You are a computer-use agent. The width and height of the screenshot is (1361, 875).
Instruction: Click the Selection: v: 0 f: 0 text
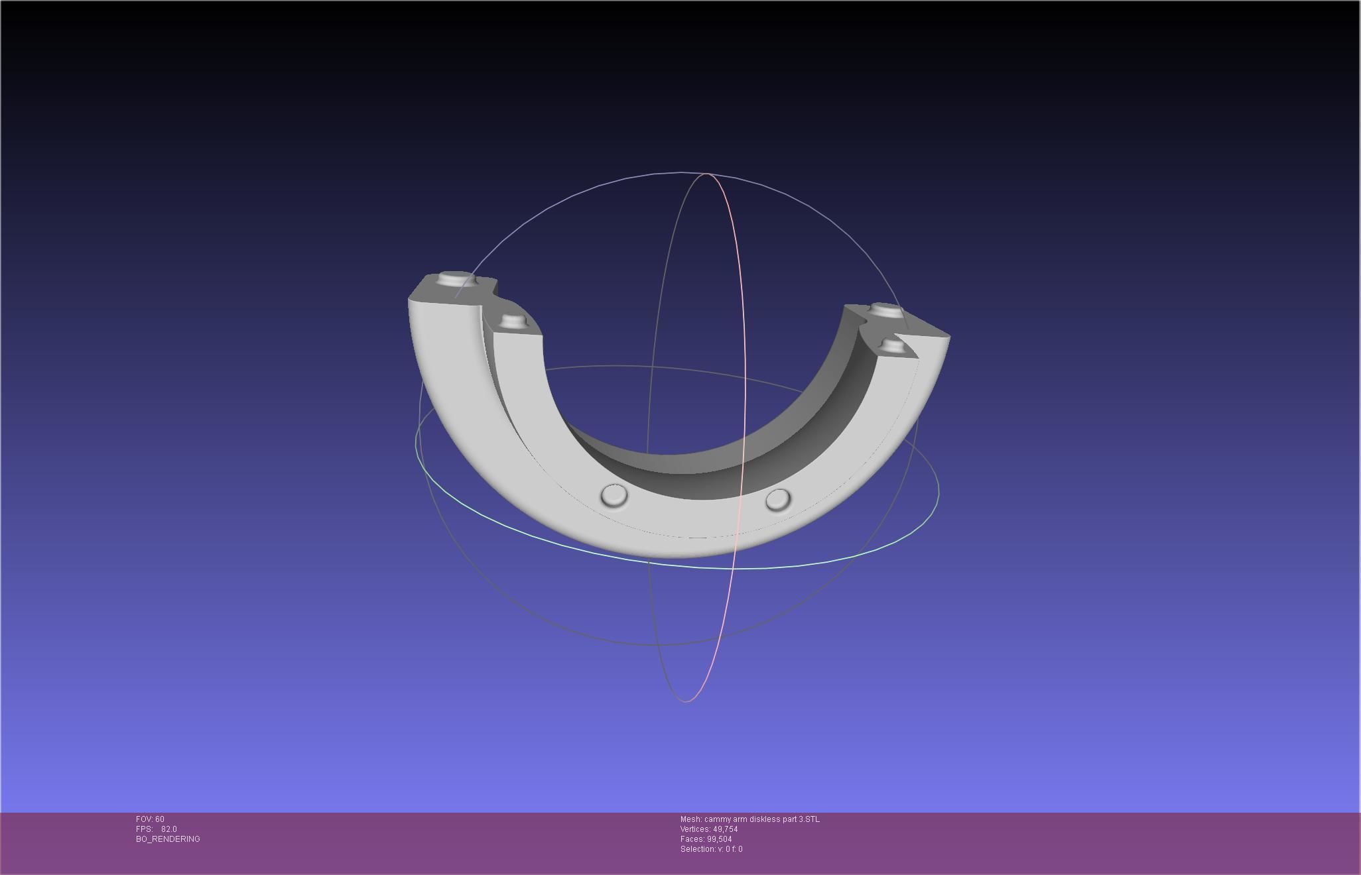711,849
